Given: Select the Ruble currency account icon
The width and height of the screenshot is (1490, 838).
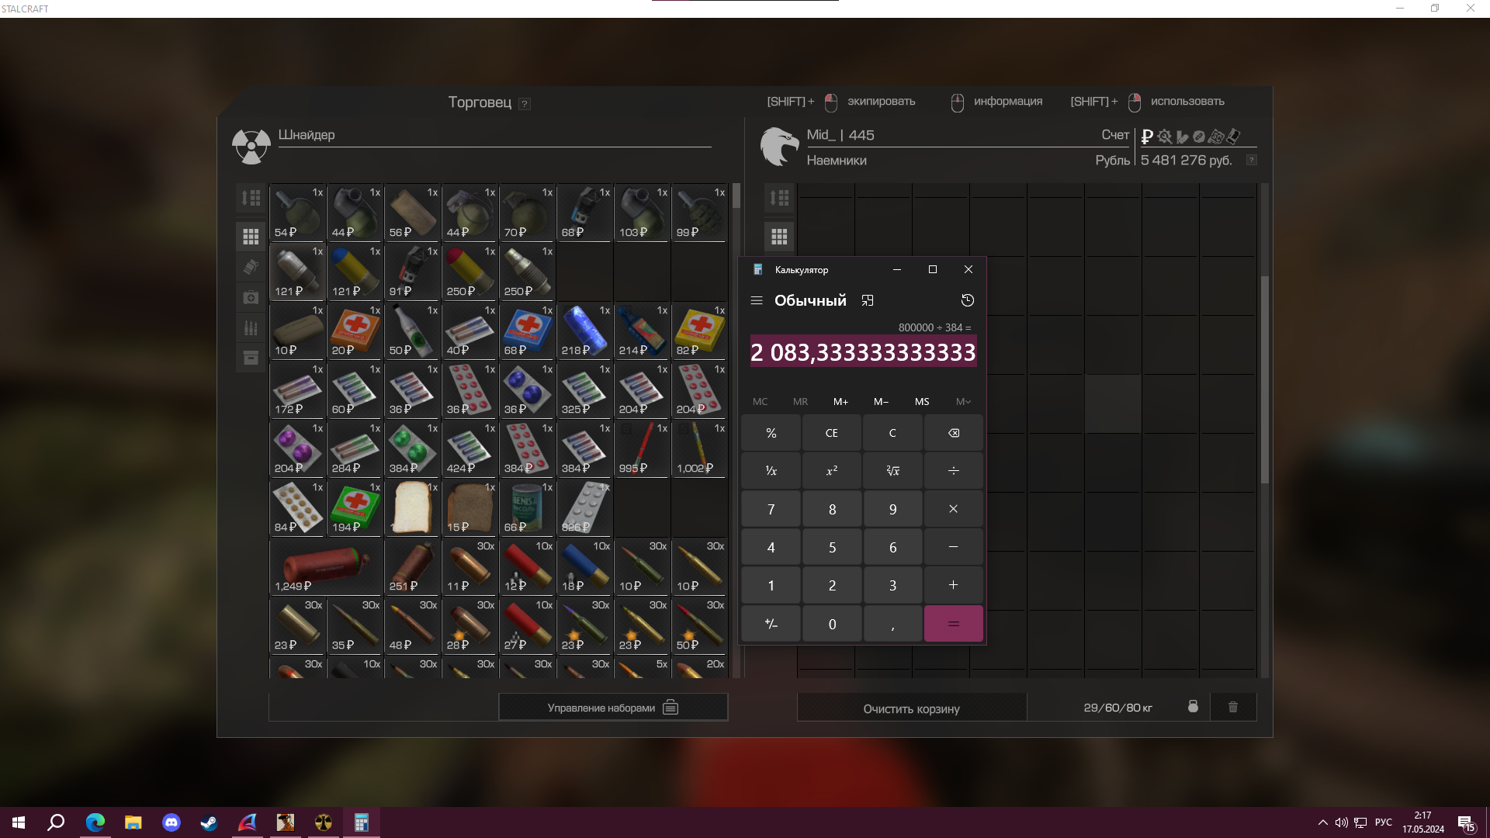Looking at the screenshot, I should pyautogui.click(x=1147, y=137).
